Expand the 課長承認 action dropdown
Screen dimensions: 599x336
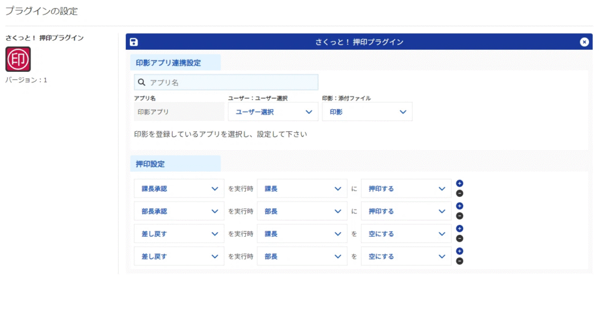179,189
